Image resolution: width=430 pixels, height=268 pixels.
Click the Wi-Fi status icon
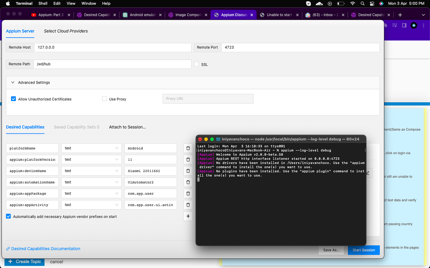[352, 3]
